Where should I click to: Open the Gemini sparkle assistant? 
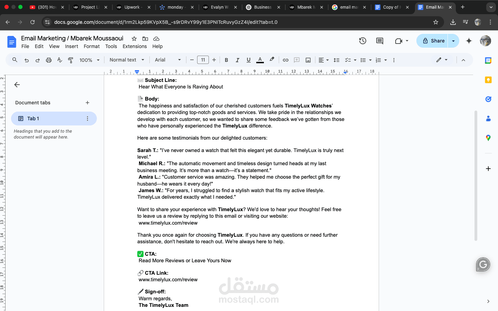tap(469, 41)
